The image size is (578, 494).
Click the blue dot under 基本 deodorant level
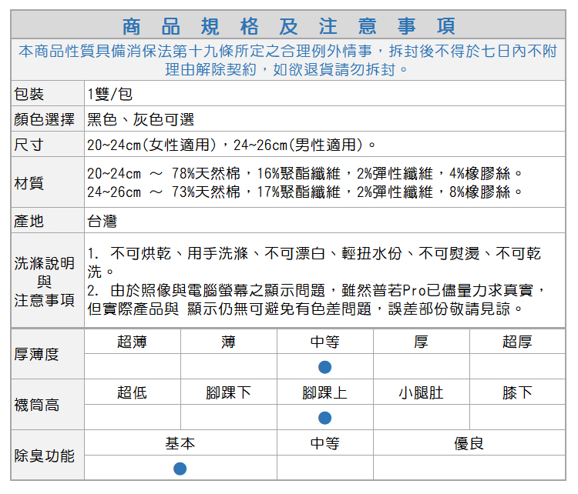[180, 469]
